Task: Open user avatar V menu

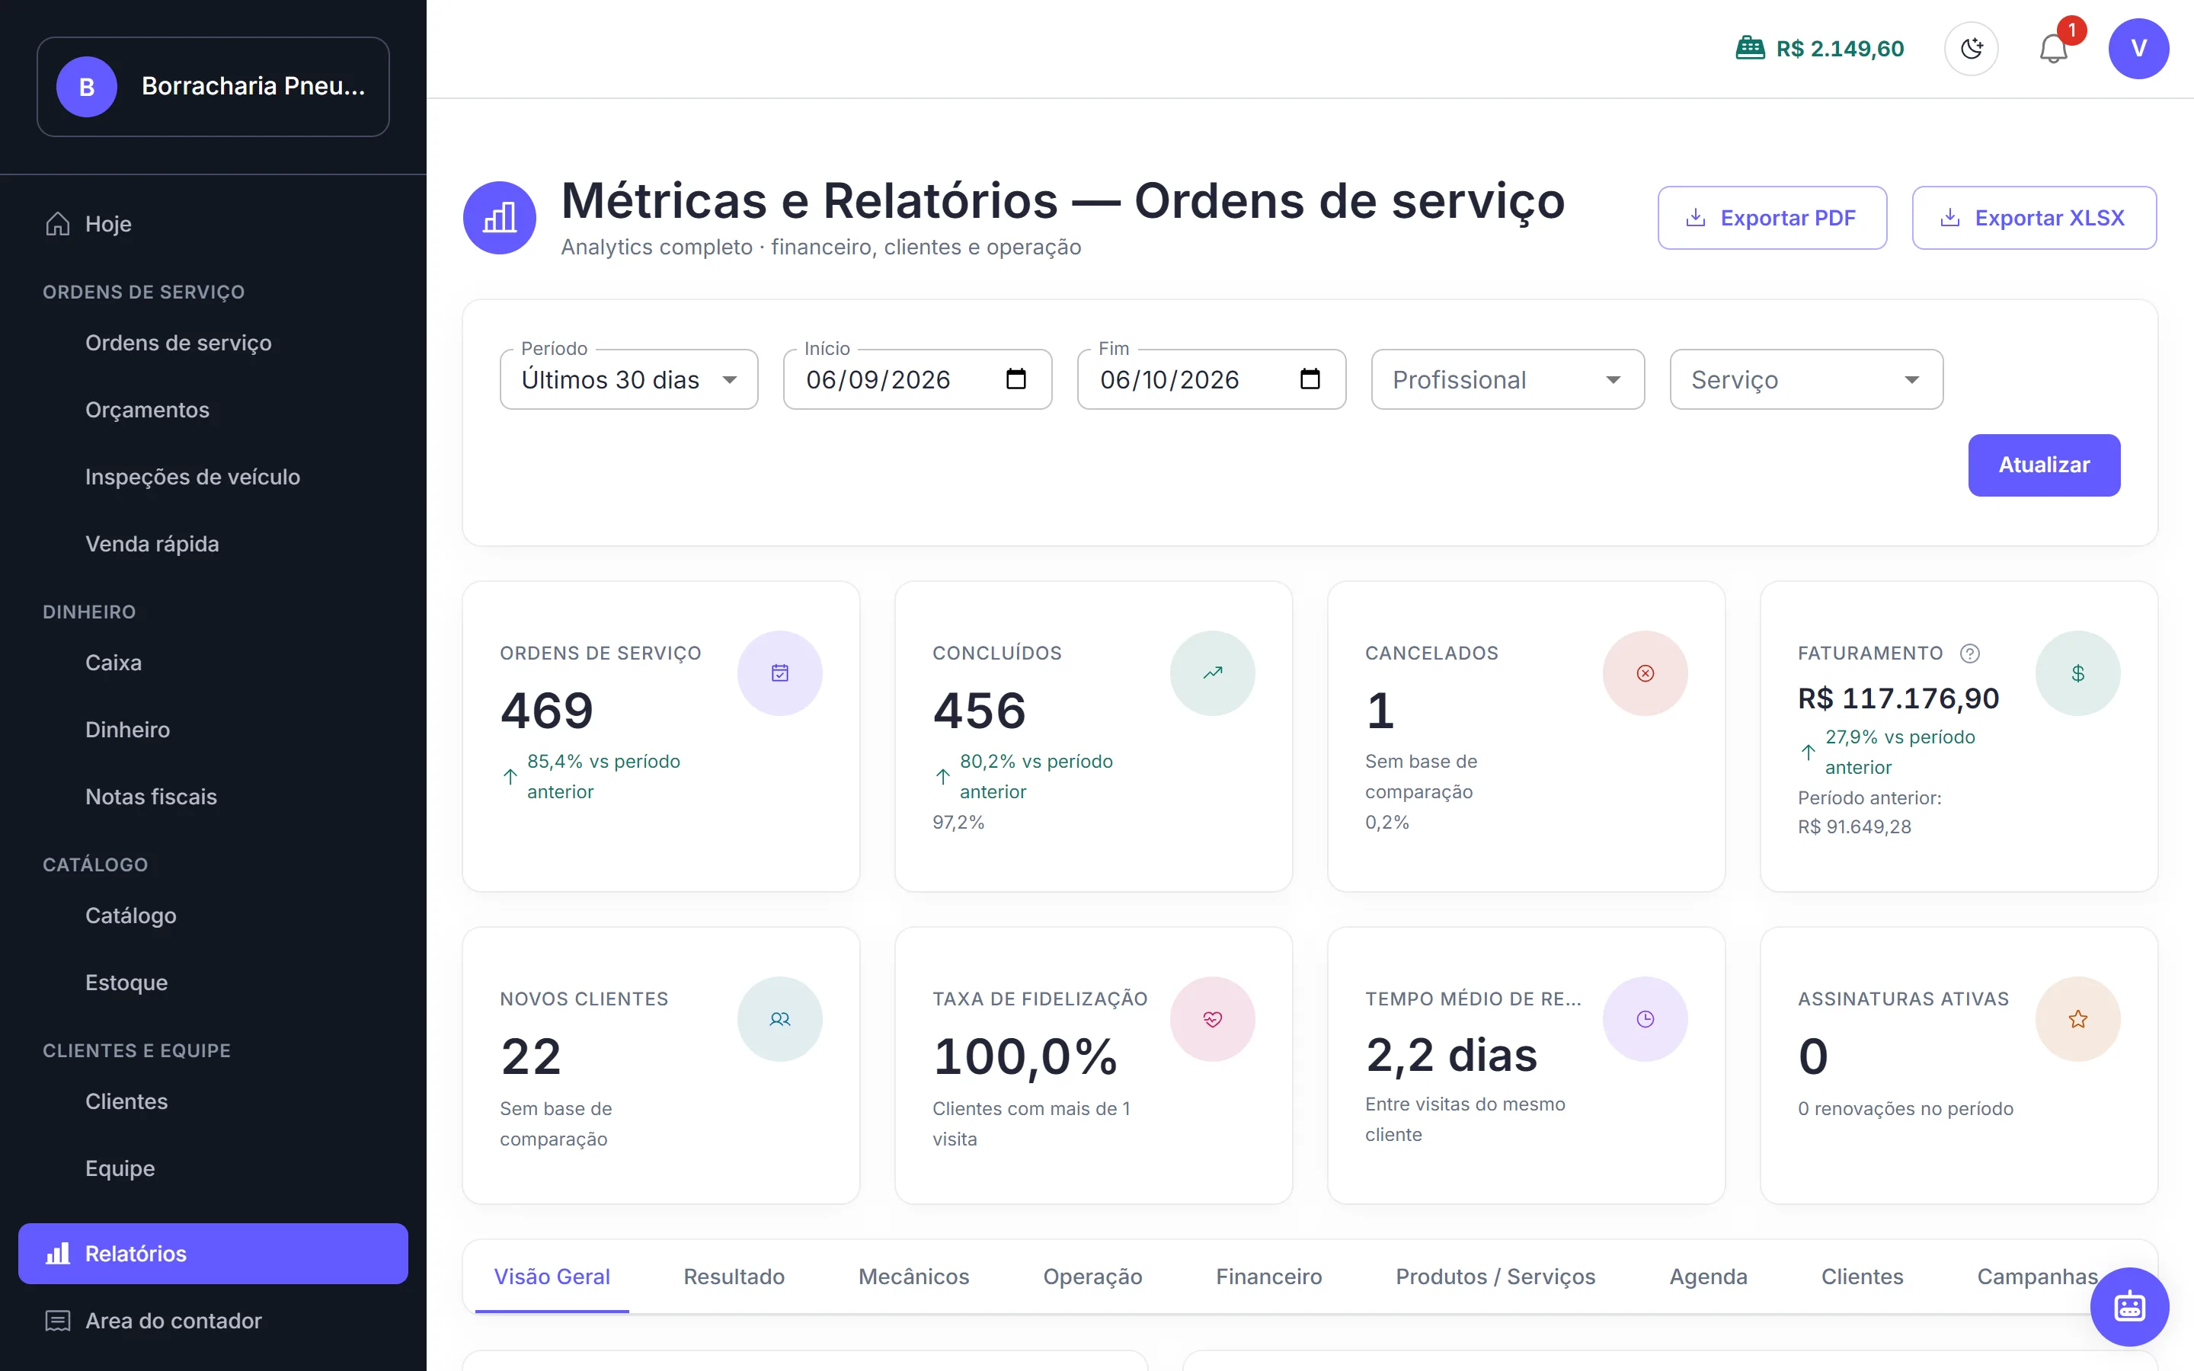Action: coord(2138,49)
